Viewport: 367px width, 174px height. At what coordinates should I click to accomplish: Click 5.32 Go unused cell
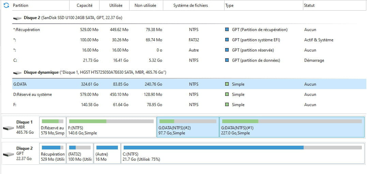tap(155, 60)
